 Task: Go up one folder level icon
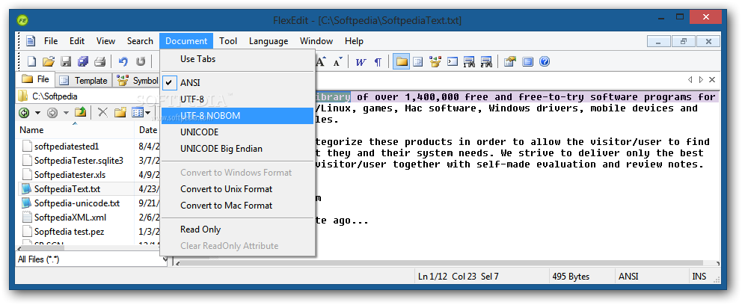pyautogui.click(x=81, y=113)
